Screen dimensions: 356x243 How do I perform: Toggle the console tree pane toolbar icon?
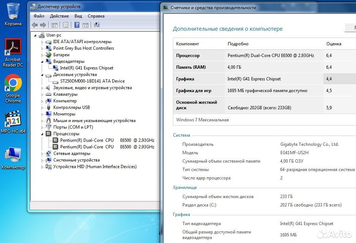click(x=54, y=25)
